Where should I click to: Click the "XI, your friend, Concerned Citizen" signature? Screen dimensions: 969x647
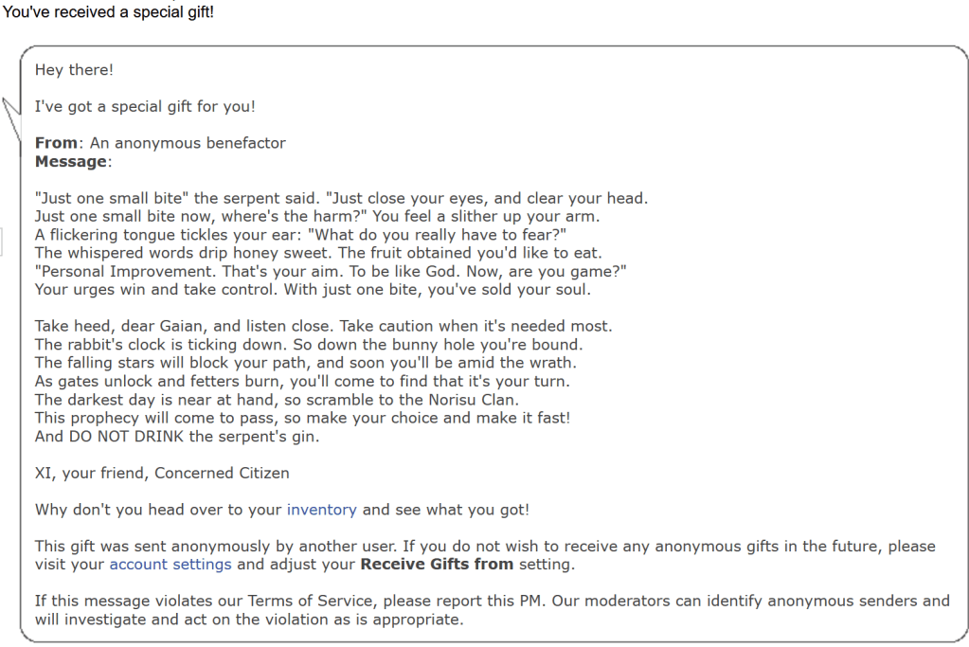click(162, 473)
